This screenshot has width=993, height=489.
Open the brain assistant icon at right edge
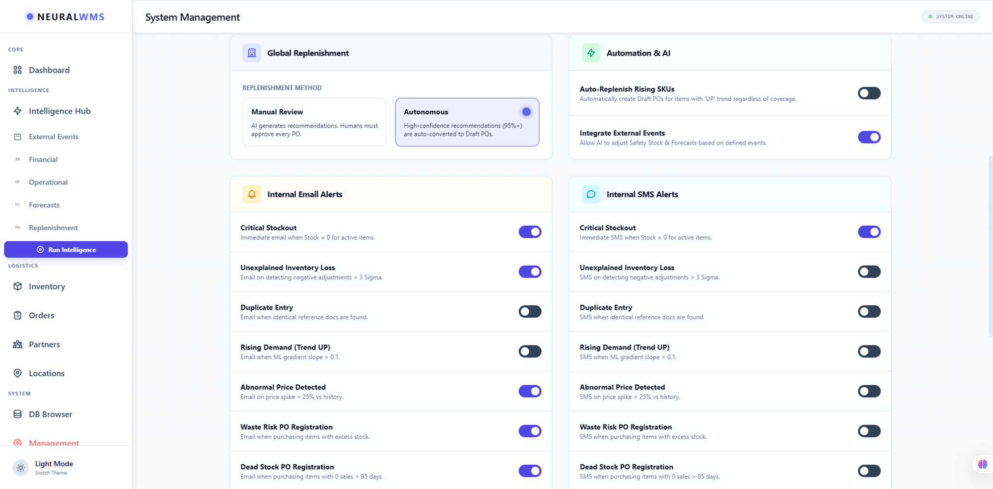tap(982, 464)
